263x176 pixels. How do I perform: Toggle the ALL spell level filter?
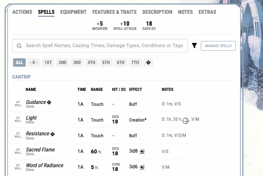(19, 63)
